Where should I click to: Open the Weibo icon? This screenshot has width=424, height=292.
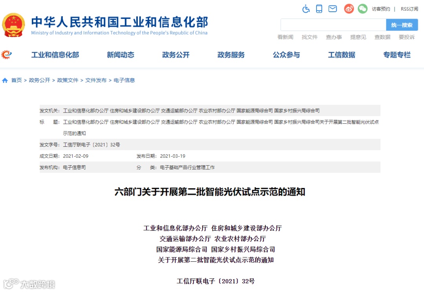(x=349, y=9)
